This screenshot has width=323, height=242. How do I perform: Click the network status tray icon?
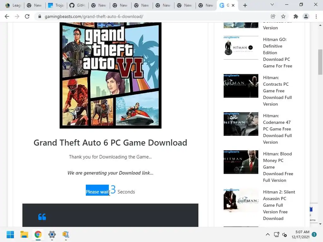(x=276, y=234)
